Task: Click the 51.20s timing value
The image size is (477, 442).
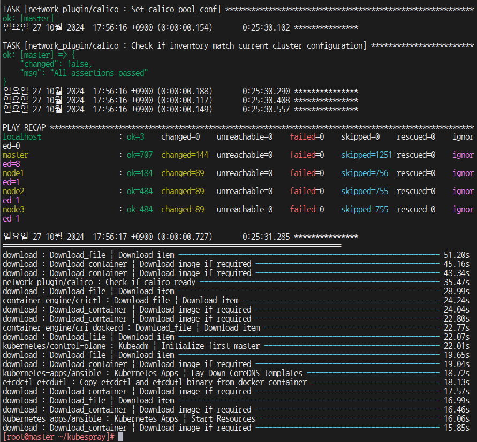Action: point(457,255)
